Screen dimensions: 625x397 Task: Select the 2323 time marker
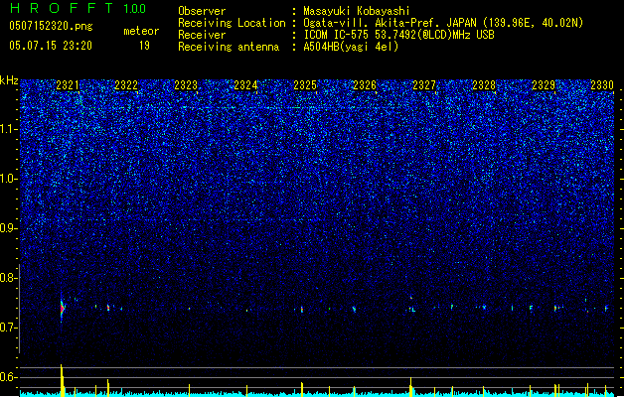pyautogui.click(x=186, y=85)
